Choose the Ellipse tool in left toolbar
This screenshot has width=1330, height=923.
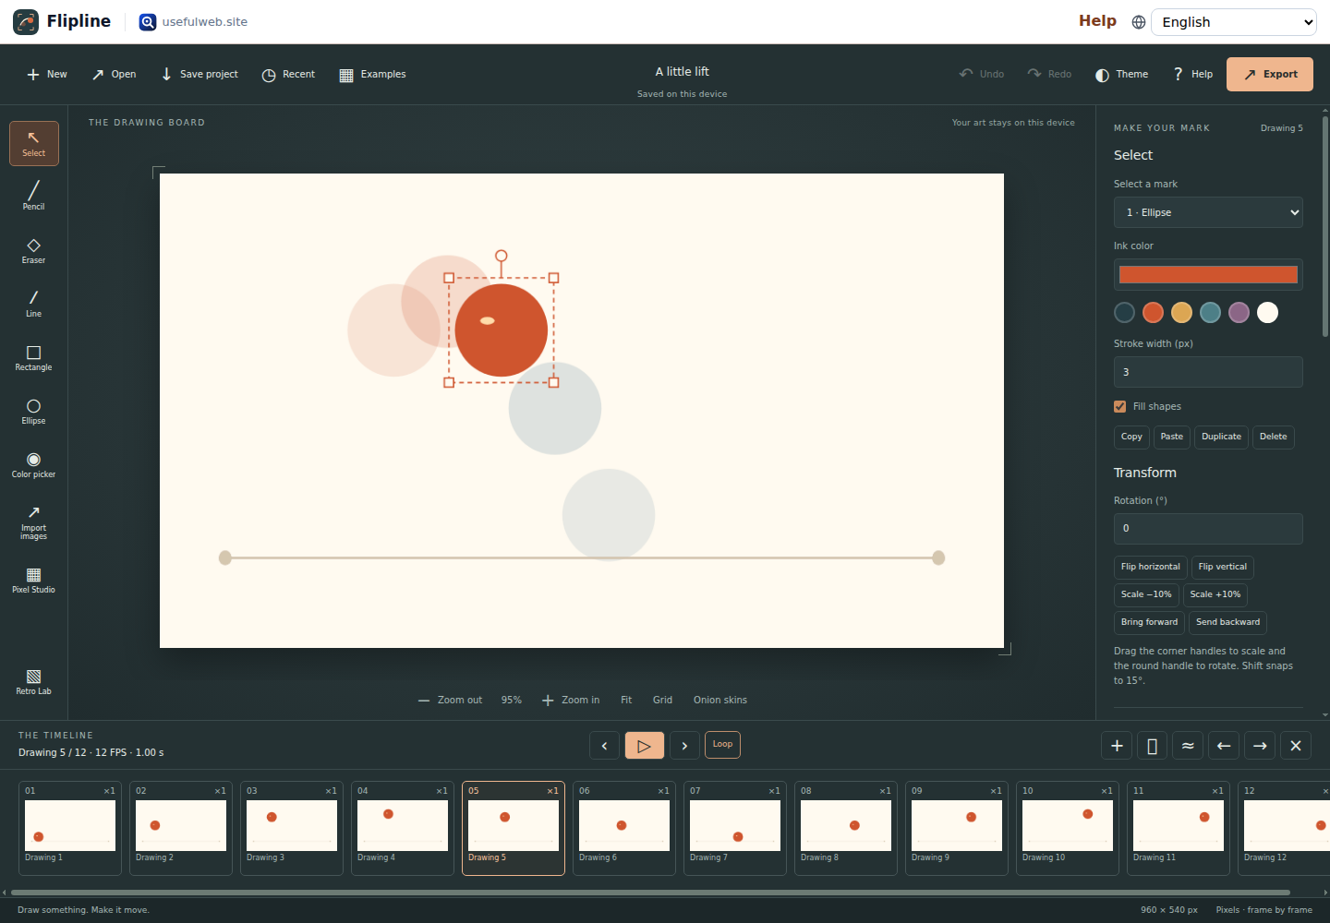point(34,411)
